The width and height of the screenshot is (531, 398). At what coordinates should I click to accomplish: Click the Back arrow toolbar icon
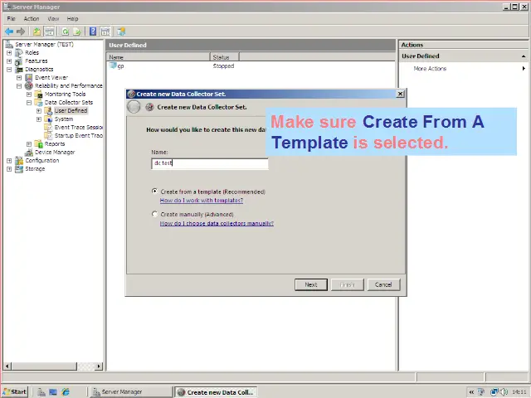click(x=9, y=32)
